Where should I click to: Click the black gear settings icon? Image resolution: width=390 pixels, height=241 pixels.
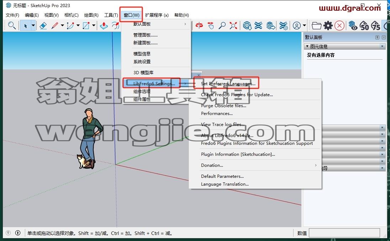pos(328,26)
